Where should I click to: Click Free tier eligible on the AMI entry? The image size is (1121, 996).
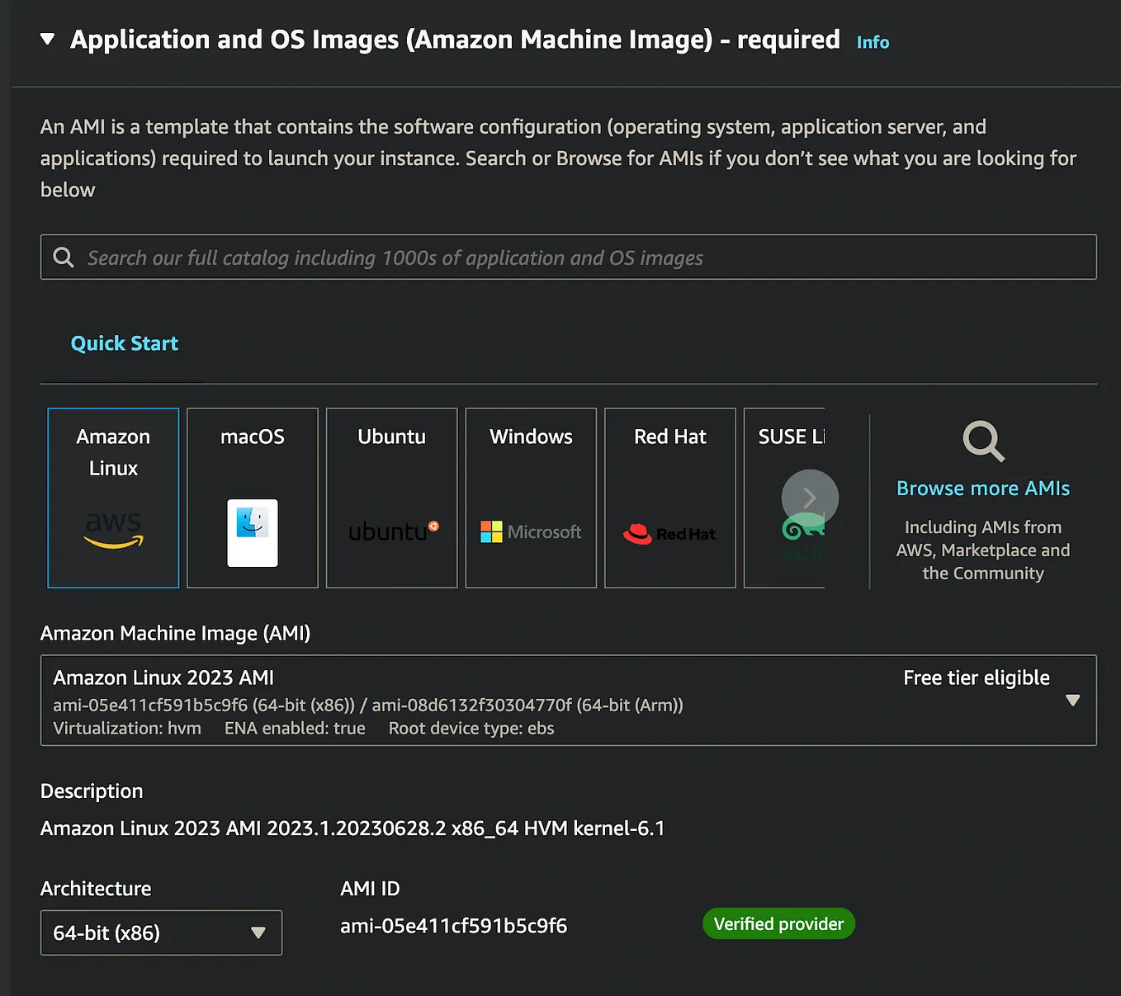pyautogui.click(x=976, y=677)
